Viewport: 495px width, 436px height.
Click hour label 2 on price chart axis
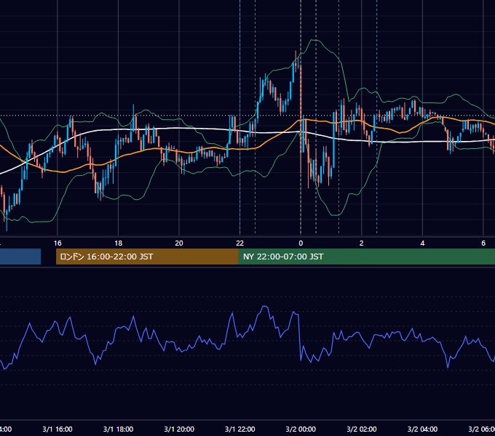click(x=362, y=243)
